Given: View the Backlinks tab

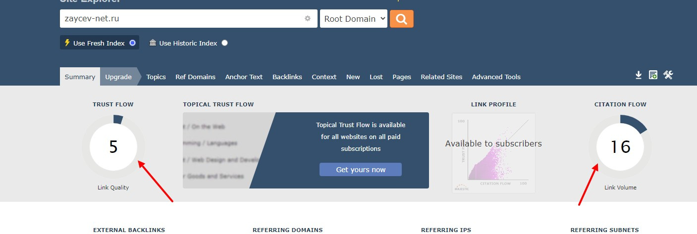Looking at the screenshot, I should [x=287, y=77].
